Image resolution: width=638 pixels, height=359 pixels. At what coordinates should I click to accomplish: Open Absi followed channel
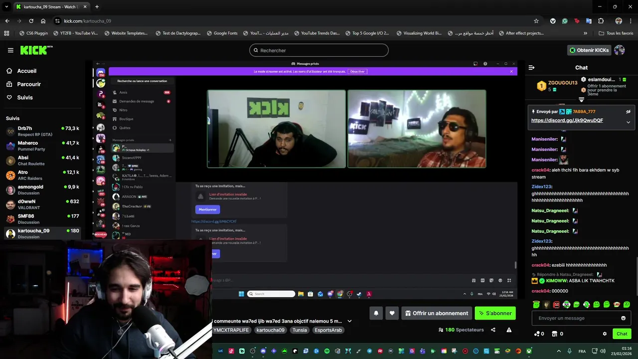click(x=42, y=161)
